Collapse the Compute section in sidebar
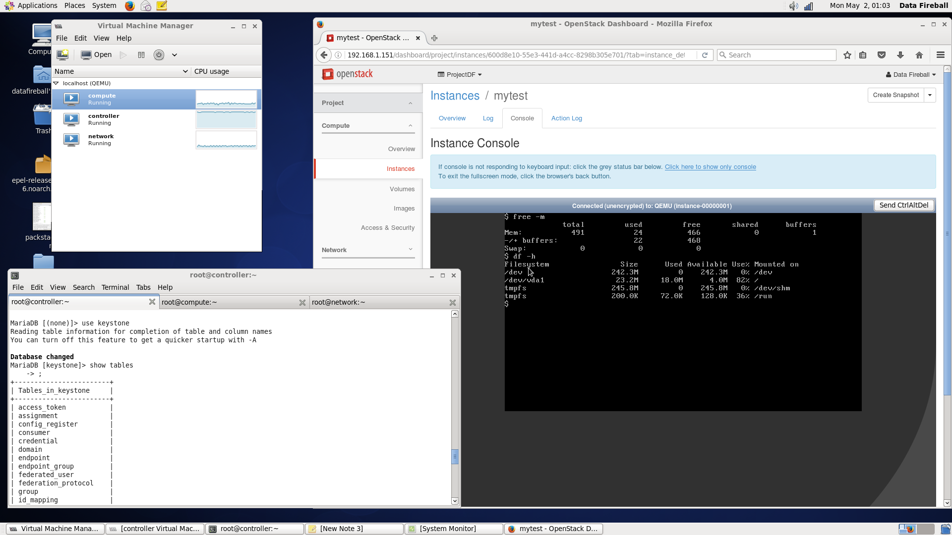 pyautogui.click(x=410, y=125)
